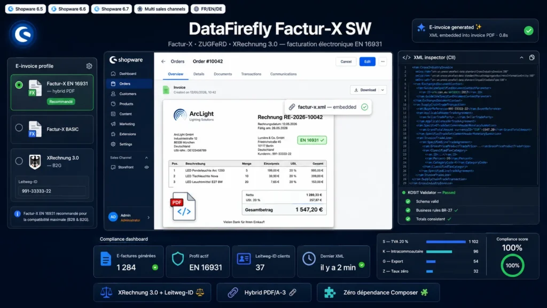Click the Dashboard sidebar icon
The width and height of the screenshot is (547, 308).
113,74
